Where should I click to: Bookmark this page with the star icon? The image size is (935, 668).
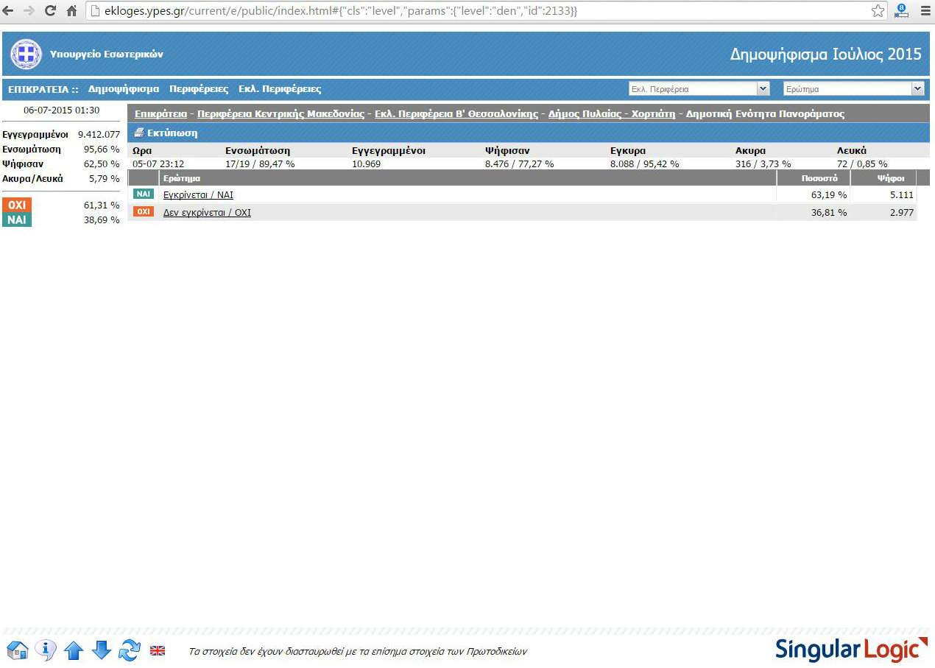878,11
